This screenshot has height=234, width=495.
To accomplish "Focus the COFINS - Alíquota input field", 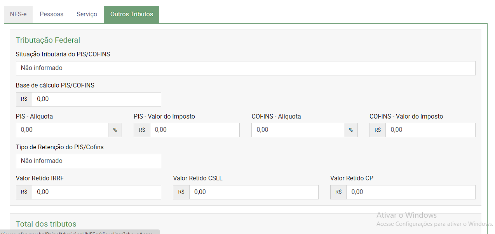I will coord(298,130).
